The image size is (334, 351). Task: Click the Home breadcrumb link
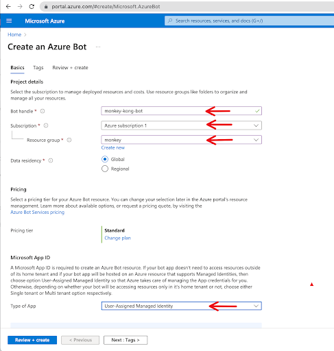14,34
